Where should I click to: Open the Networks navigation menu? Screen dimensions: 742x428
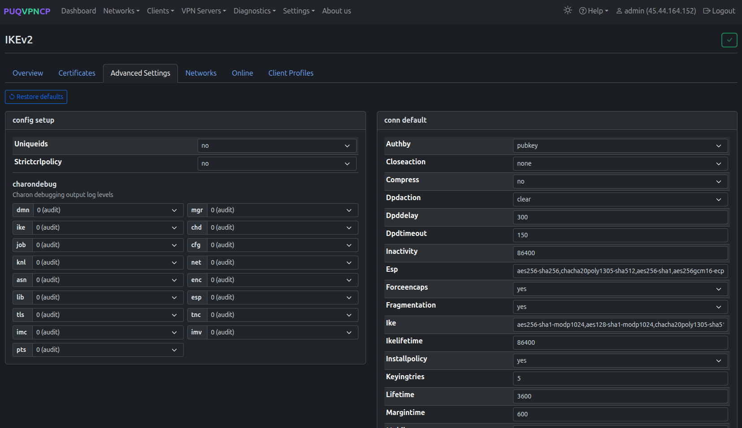point(121,11)
